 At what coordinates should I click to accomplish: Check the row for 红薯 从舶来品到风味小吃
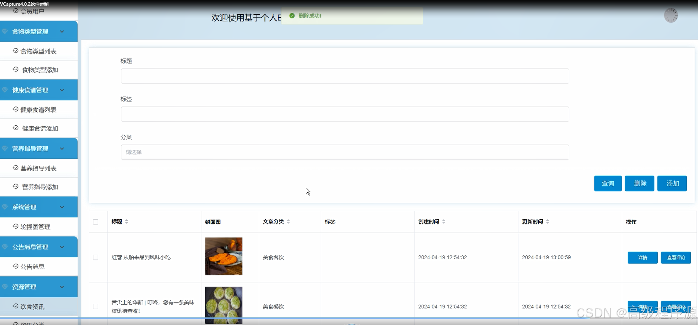96,257
